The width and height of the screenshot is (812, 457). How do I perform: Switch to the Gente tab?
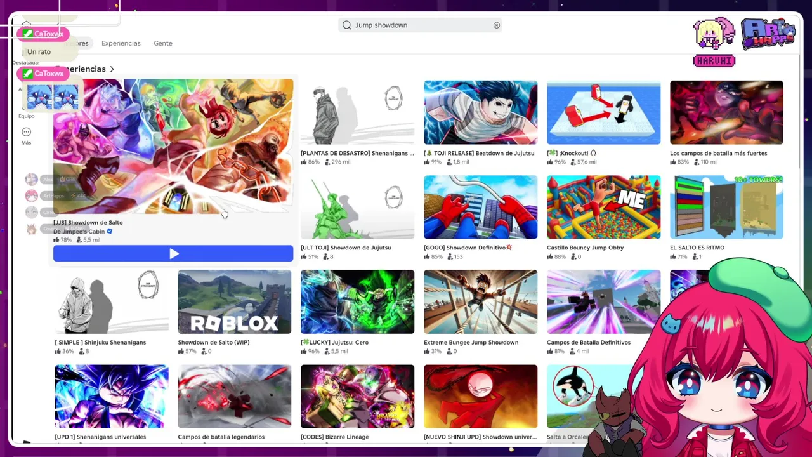click(163, 43)
